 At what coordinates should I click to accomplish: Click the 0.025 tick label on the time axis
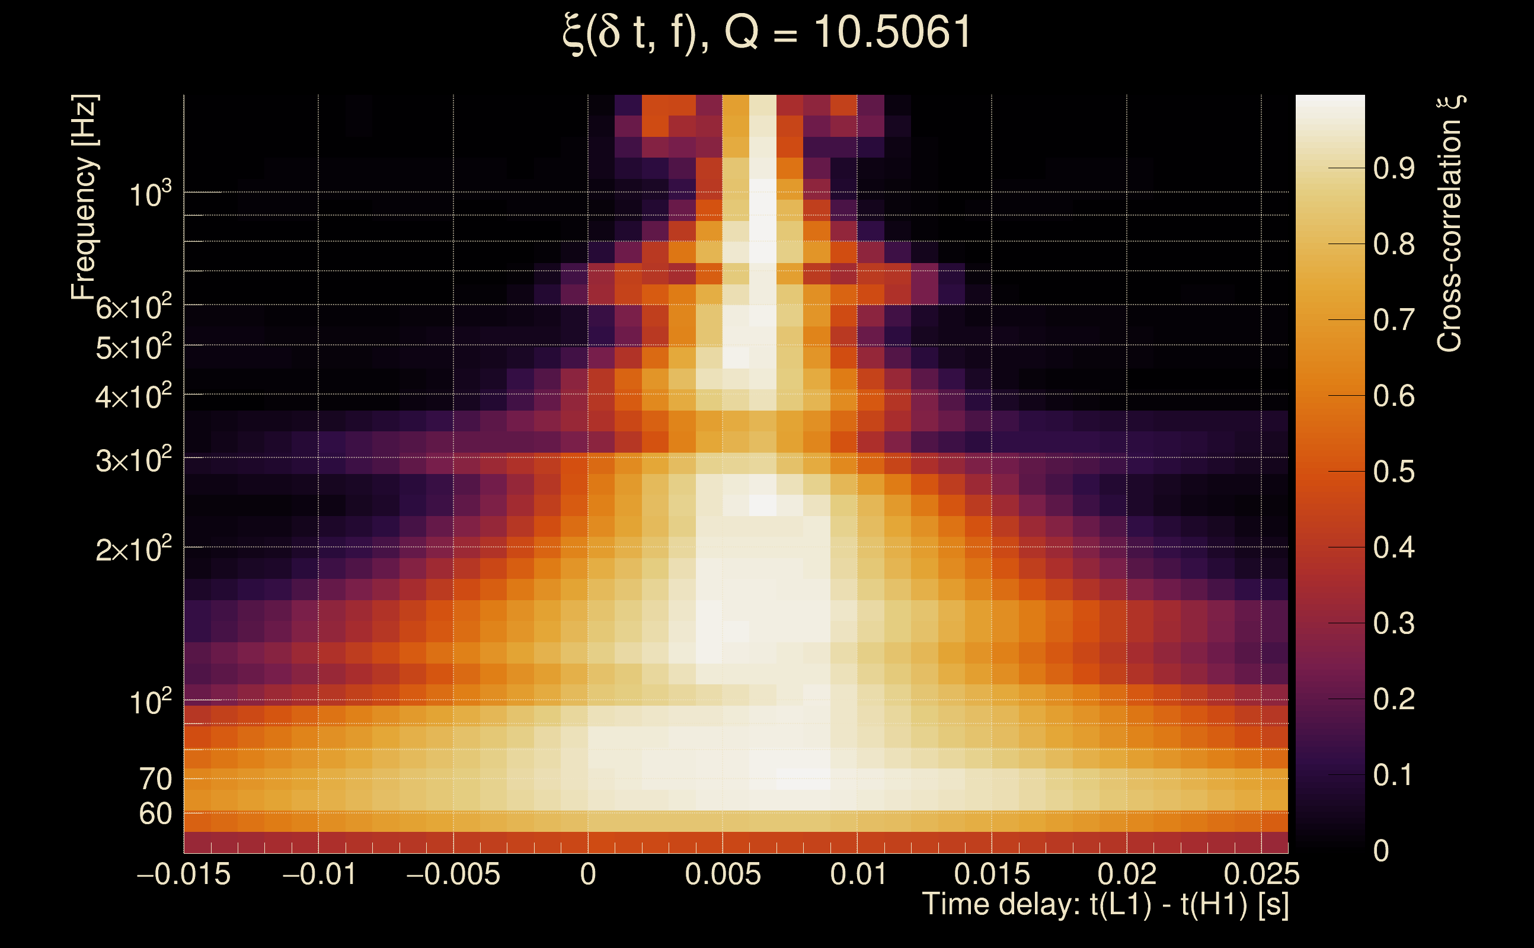click(1261, 874)
